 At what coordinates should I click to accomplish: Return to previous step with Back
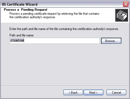[x=73, y=93]
